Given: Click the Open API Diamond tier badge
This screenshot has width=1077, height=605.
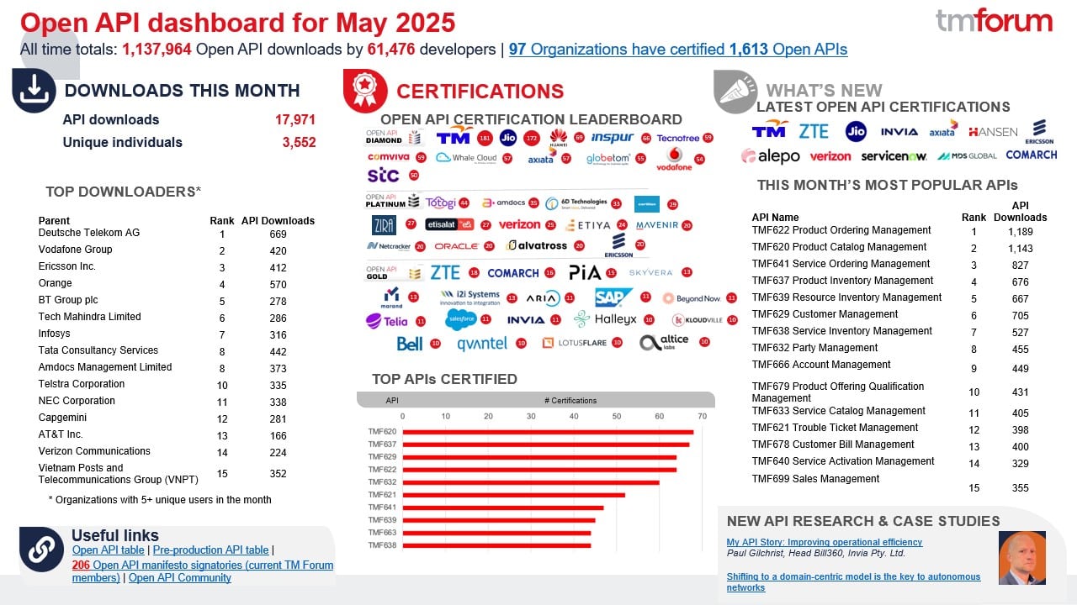Looking at the screenshot, I should 393,136.
